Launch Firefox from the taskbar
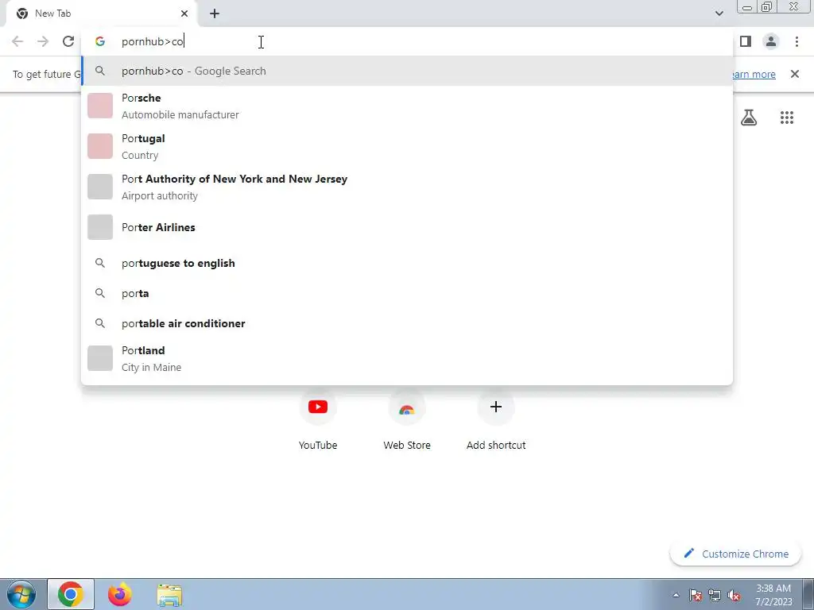Image resolution: width=814 pixels, height=610 pixels. [x=119, y=594]
